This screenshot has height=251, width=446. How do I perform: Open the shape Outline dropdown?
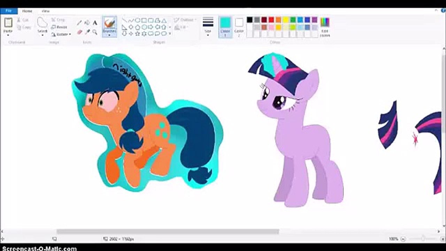pyautogui.click(x=185, y=20)
